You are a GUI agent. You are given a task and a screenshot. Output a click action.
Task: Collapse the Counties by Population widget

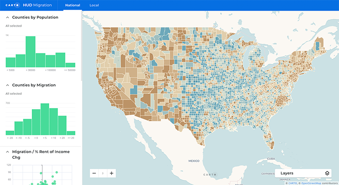[8, 17]
